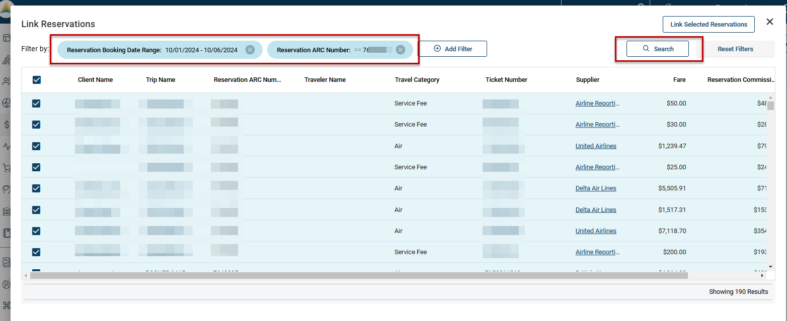The width and height of the screenshot is (787, 321).
Task: Open the clients icon in the sidebar
Action: tap(7, 81)
